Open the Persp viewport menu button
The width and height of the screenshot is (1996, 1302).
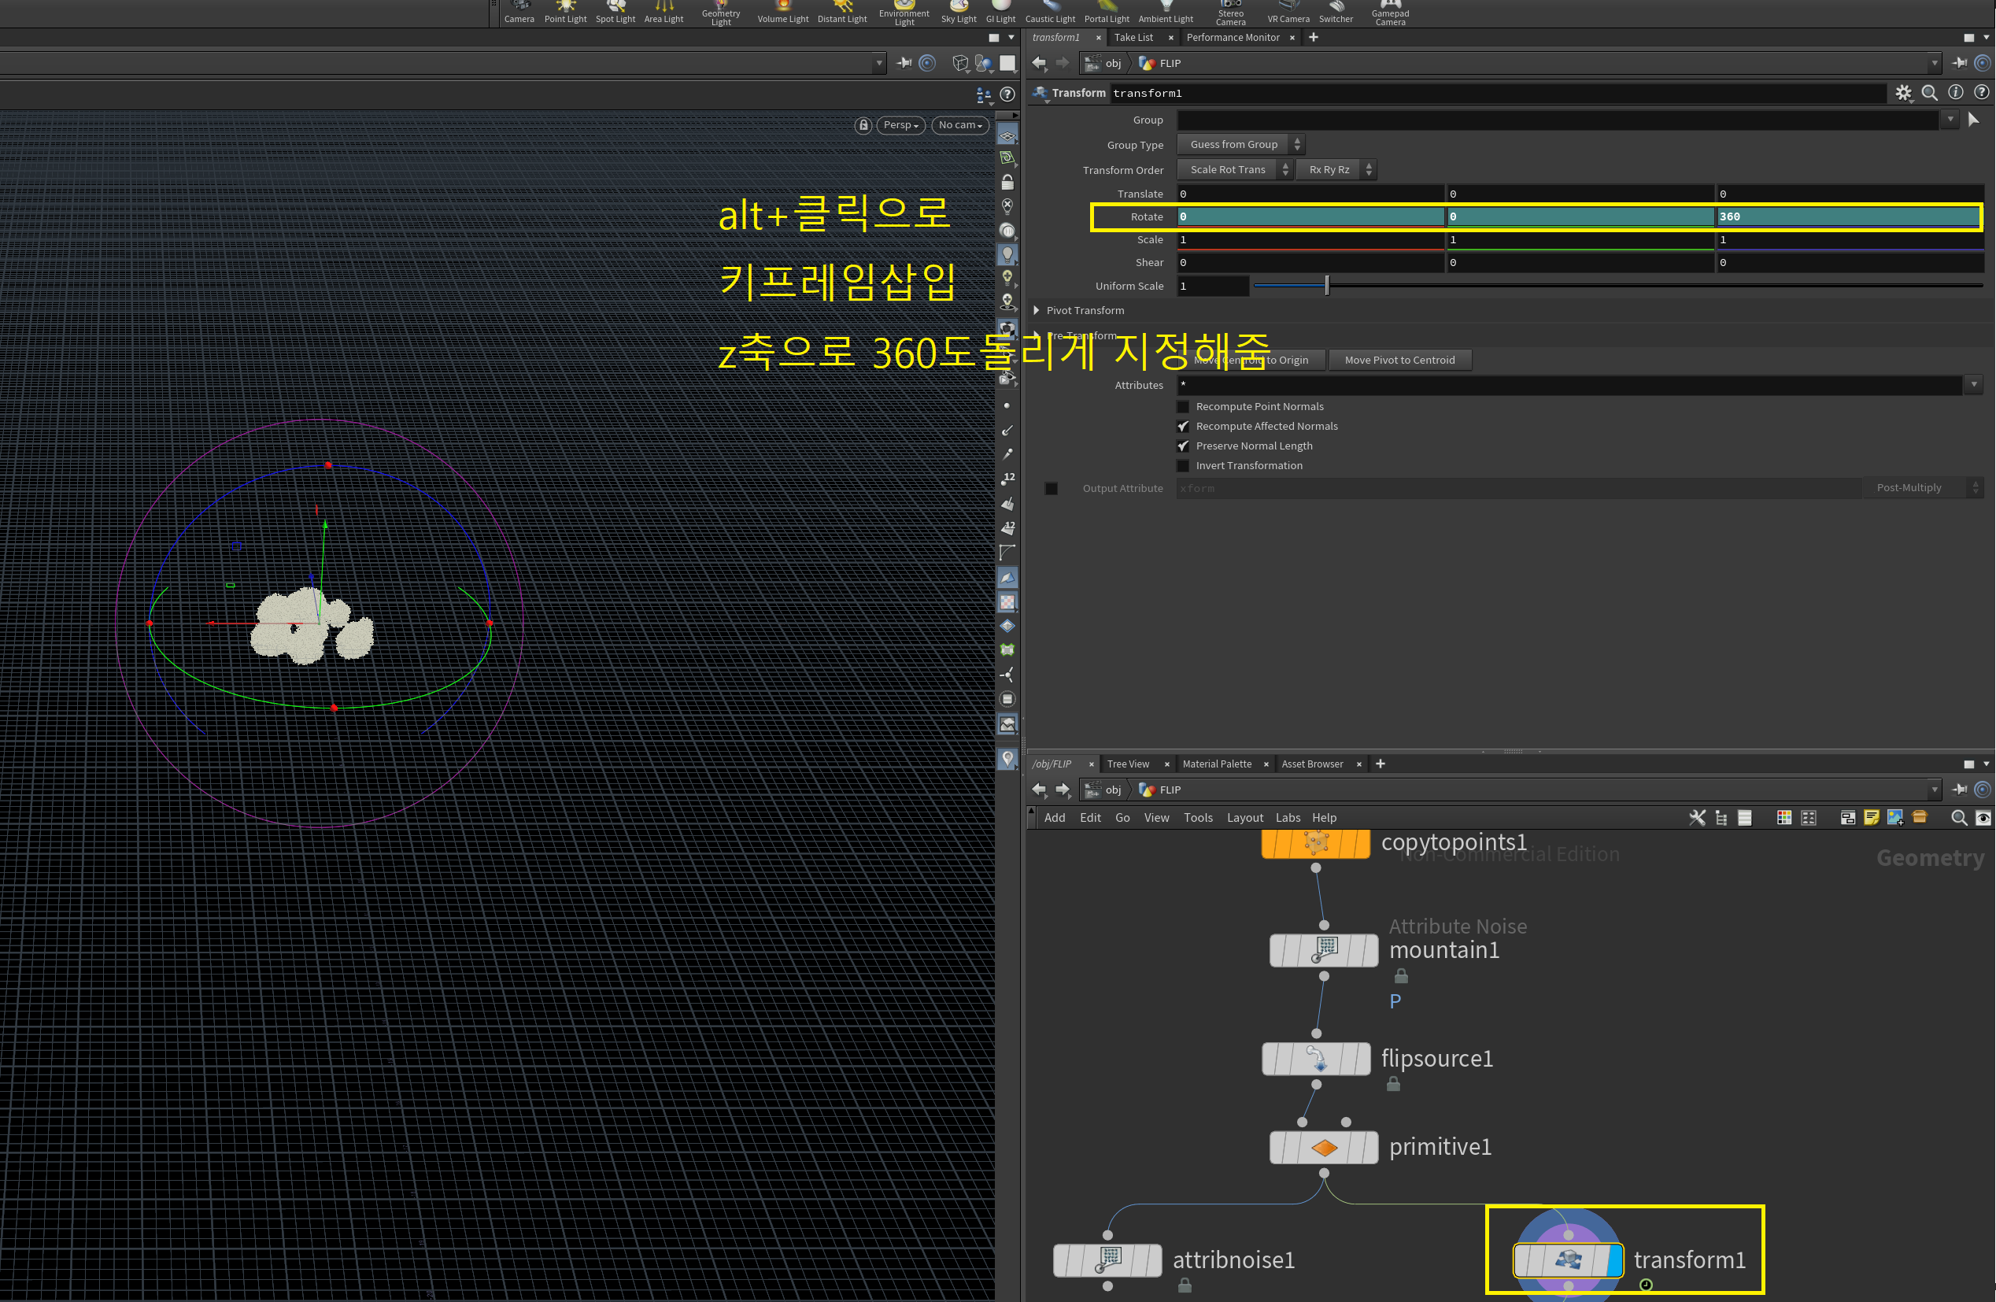pos(900,125)
